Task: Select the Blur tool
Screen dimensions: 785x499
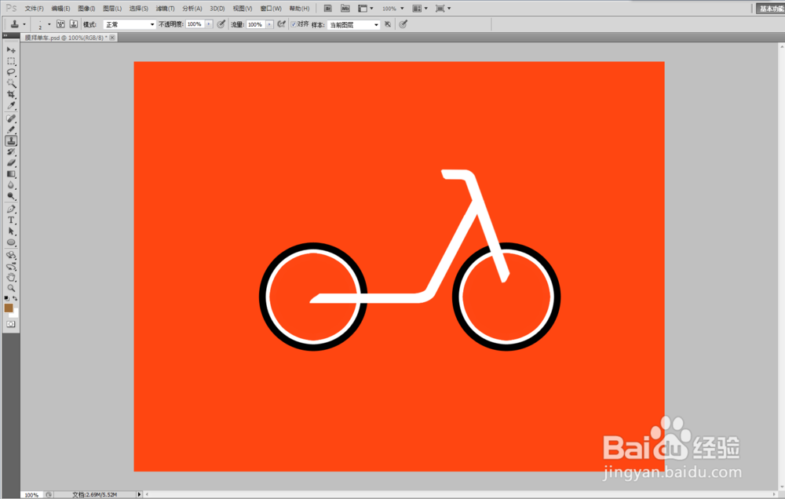Action: point(11,184)
